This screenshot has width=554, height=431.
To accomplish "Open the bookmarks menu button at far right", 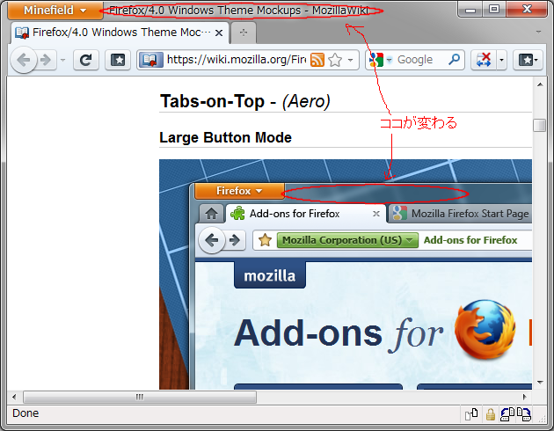I will coord(528,60).
